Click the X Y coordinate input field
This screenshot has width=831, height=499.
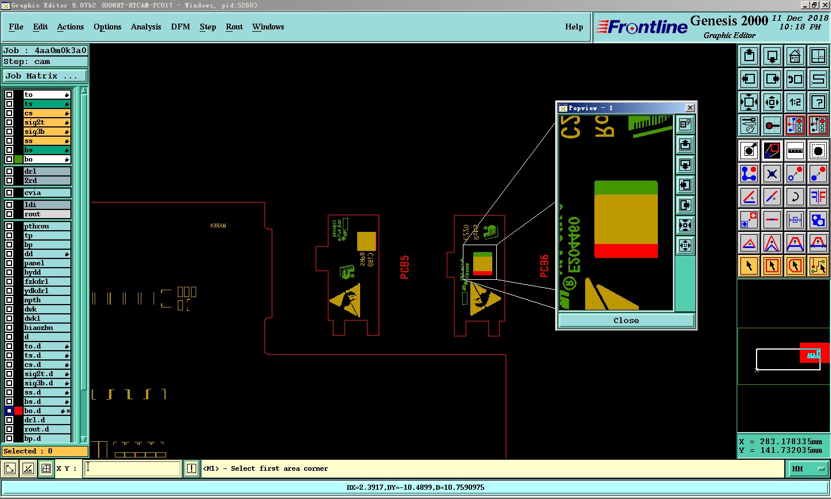point(133,468)
